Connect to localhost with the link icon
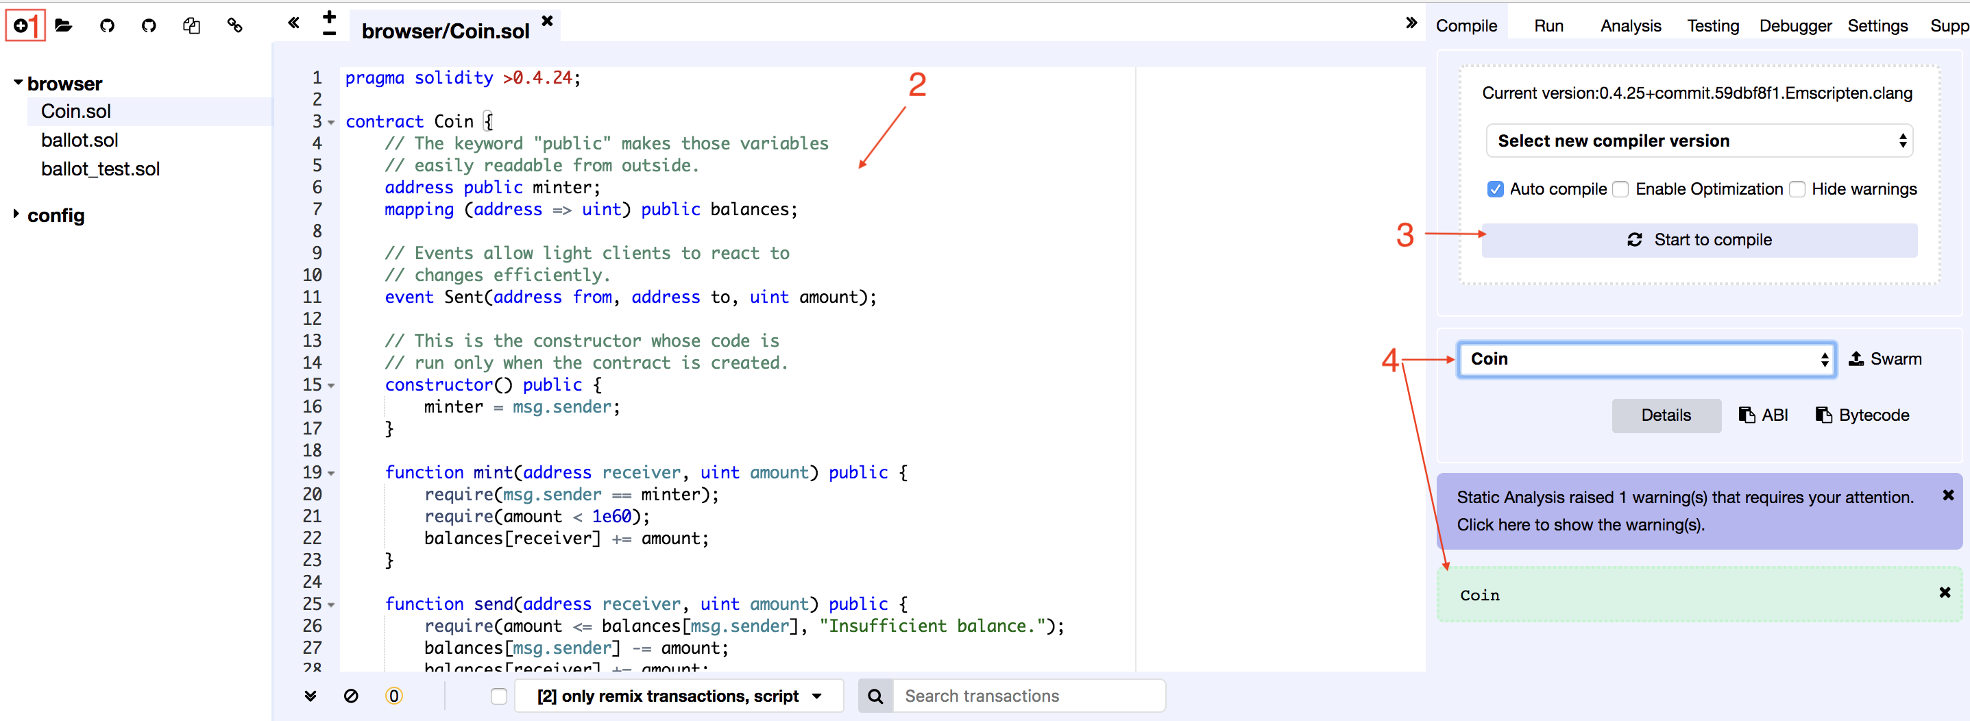 (x=235, y=26)
